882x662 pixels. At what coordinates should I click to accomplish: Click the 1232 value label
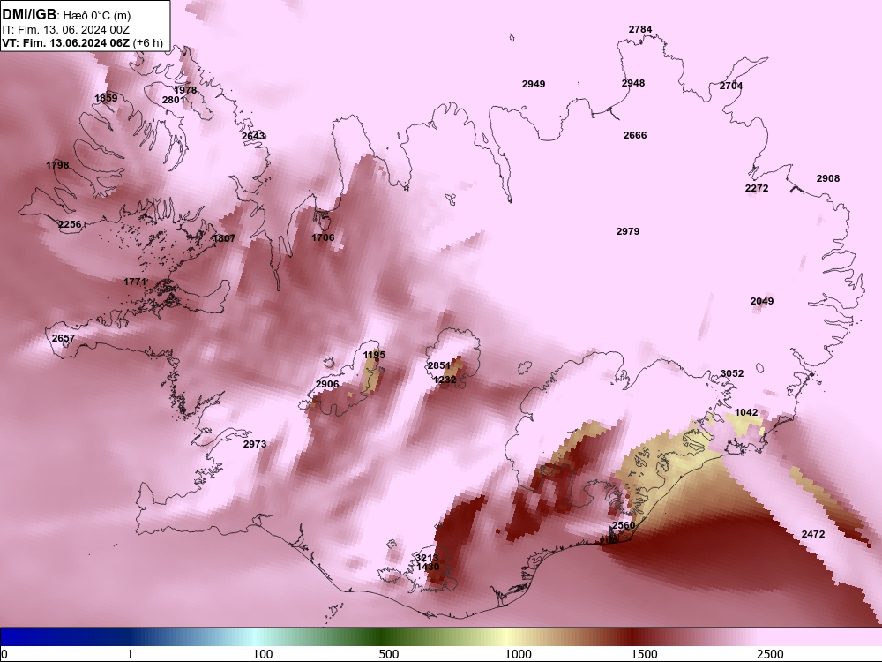[445, 380]
